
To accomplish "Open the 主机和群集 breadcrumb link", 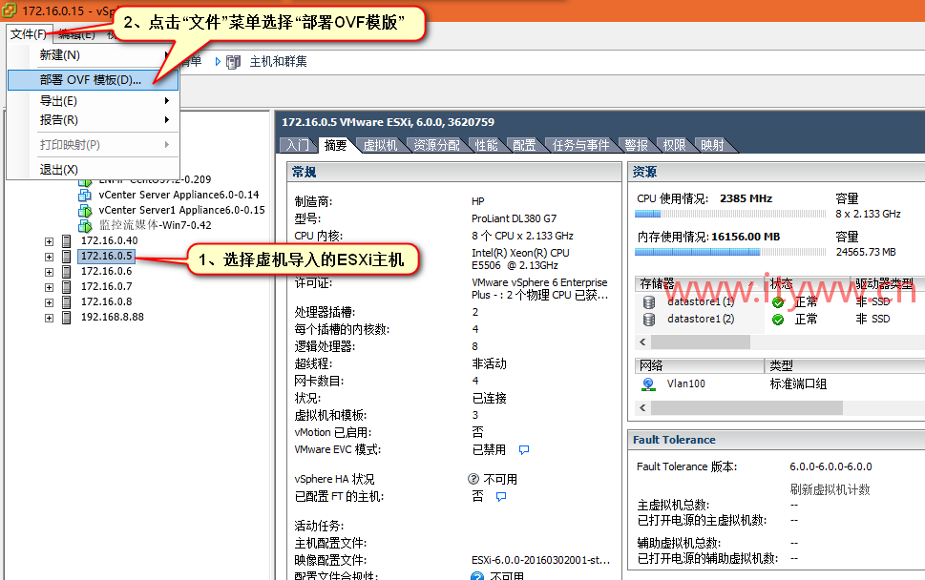I will pyautogui.click(x=278, y=61).
